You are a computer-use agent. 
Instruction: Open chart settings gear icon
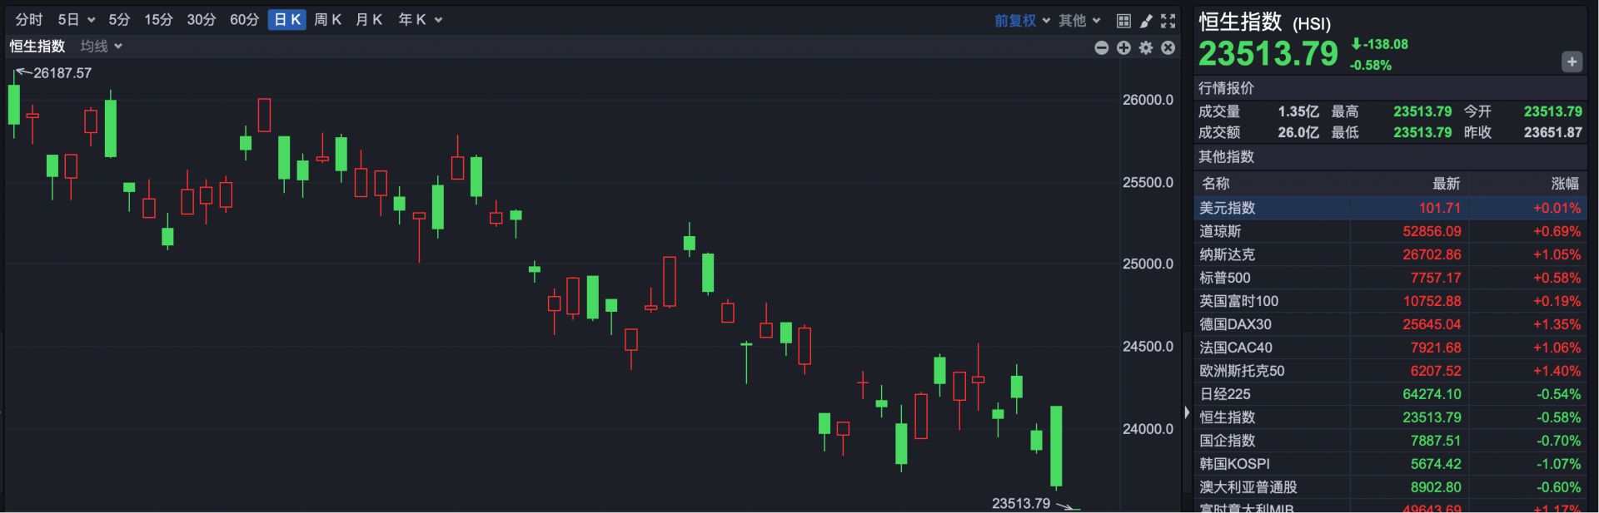(1146, 48)
